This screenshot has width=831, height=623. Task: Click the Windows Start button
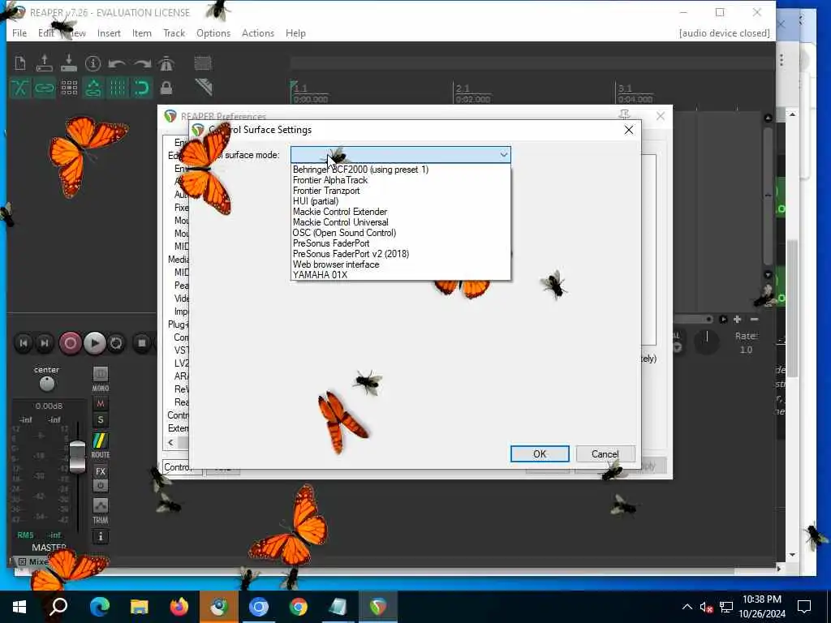coord(19,607)
